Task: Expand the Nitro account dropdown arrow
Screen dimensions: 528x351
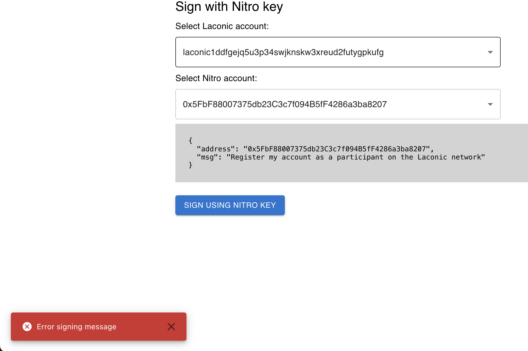Action: (x=490, y=104)
